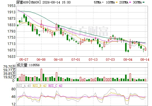Select the 07-01 date label
152x106 pixels.
point(76,60)
